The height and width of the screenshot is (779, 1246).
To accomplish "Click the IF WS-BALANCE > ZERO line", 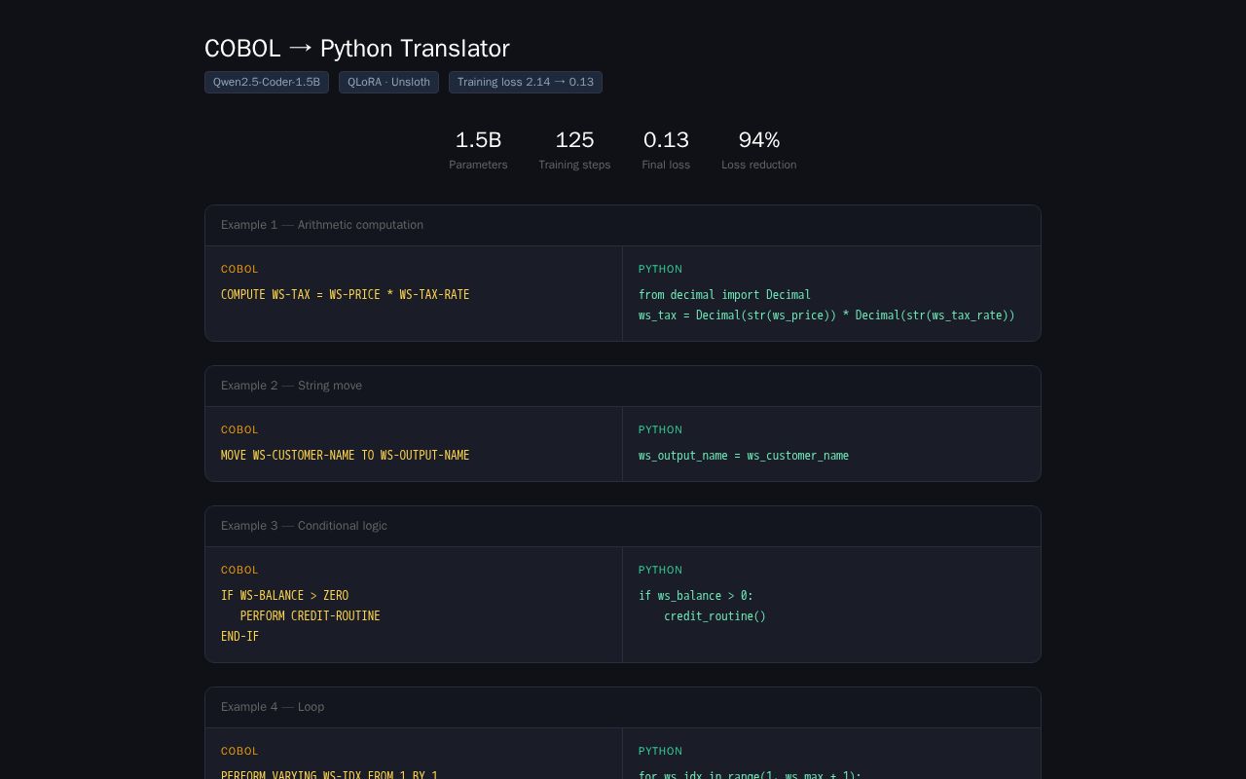I will click(284, 595).
